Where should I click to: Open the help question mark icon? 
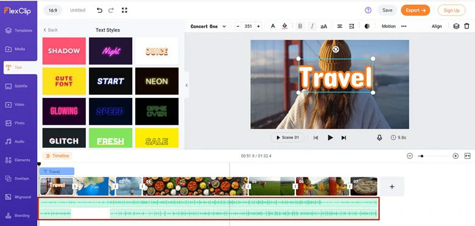(368, 10)
